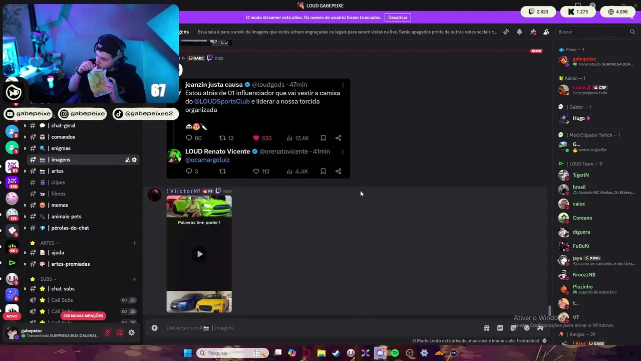Open the ajuda channel
This screenshot has width=641, height=361.
(58, 253)
